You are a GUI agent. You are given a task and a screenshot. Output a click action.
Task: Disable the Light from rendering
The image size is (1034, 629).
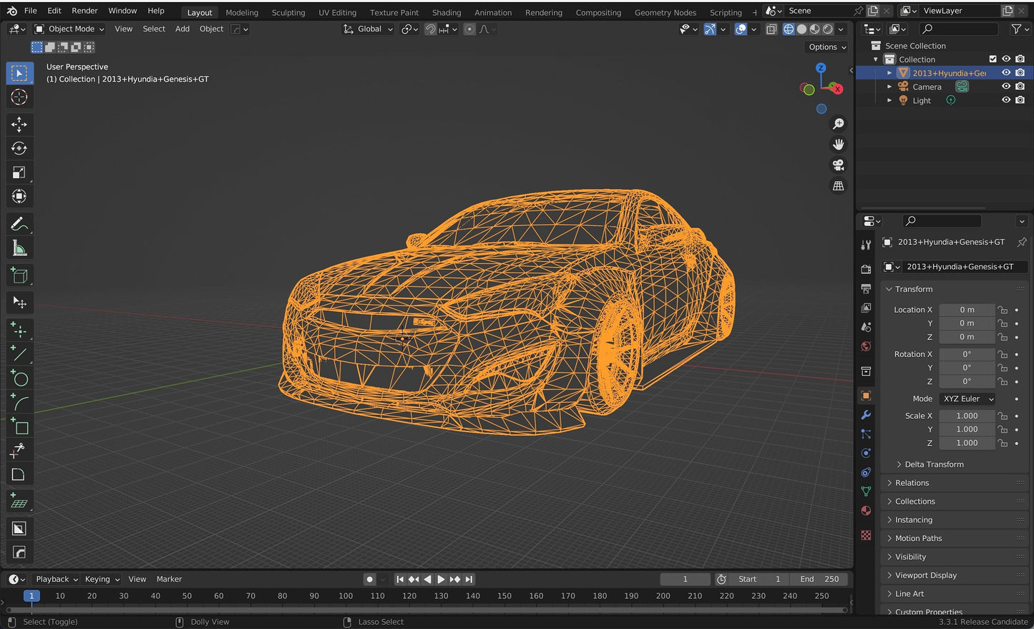1020,99
